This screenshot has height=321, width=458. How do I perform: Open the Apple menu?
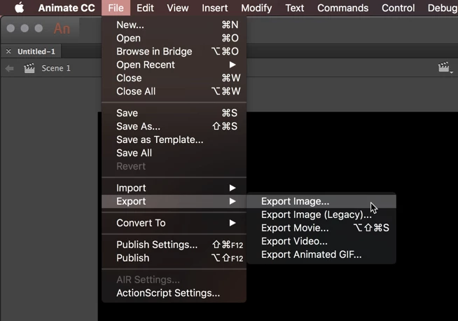20,8
